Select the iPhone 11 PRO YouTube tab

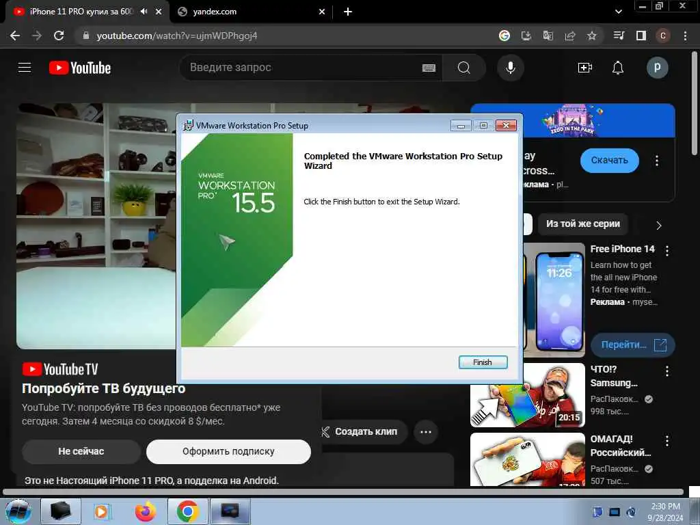[x=81, y=12]
